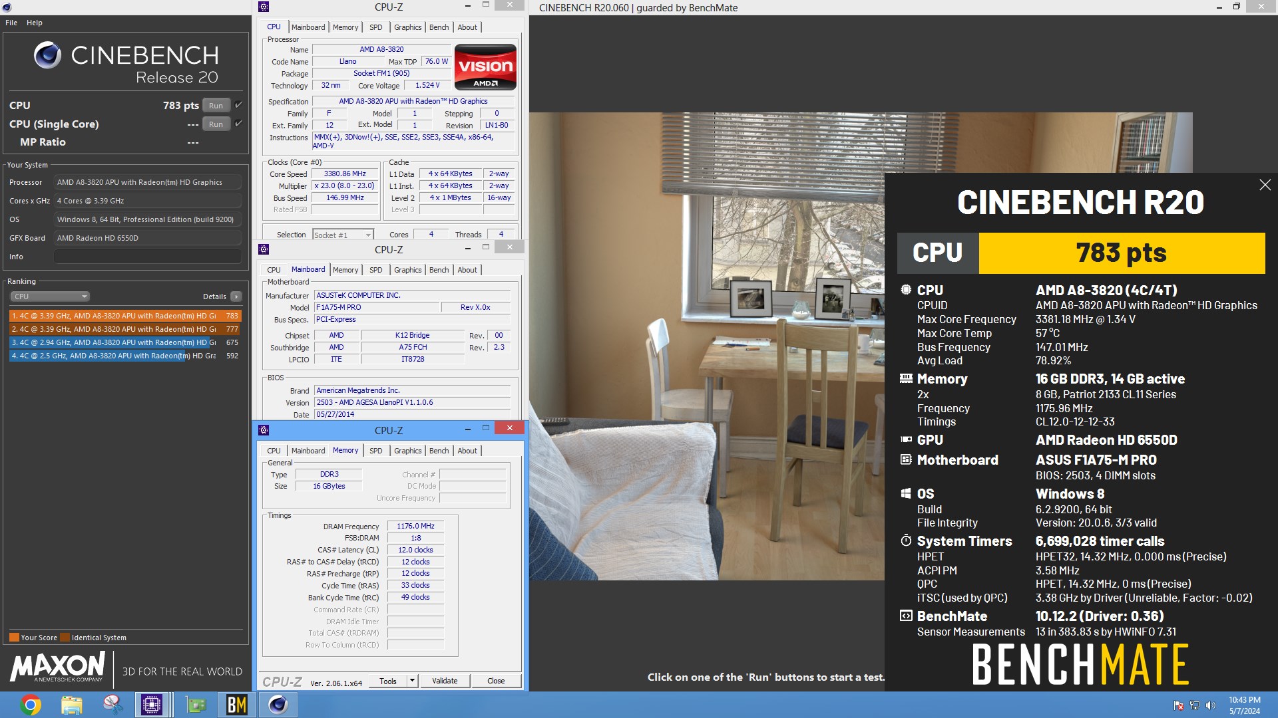Open the Tools dropdown arrow in CPU-Z
The width and height of the screenshot is (1278, 718).
click(412, 681)
